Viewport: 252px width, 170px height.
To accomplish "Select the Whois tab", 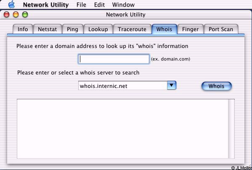I will coord(164,29).
